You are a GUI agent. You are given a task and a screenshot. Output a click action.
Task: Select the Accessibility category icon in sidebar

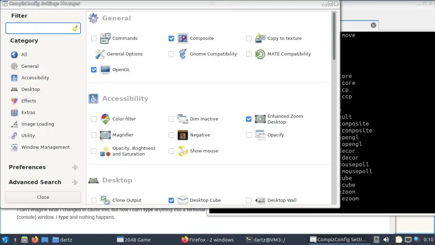(14, 78)
